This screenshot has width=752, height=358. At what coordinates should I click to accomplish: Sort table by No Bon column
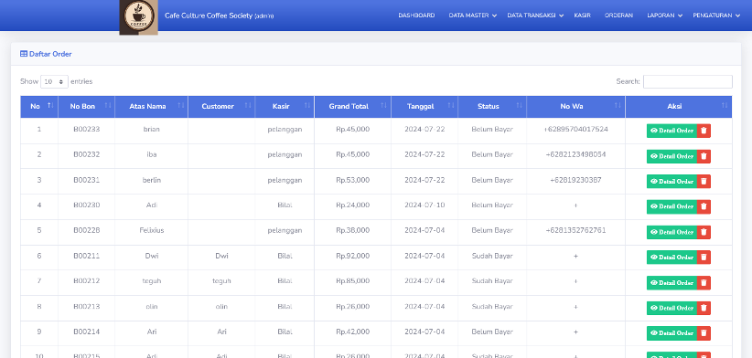click(86, 107)
